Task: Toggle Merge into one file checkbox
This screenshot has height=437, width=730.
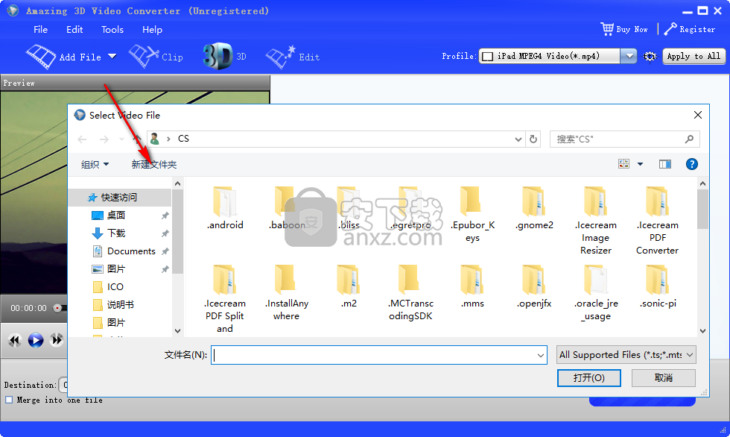Action: pos(9,400)
